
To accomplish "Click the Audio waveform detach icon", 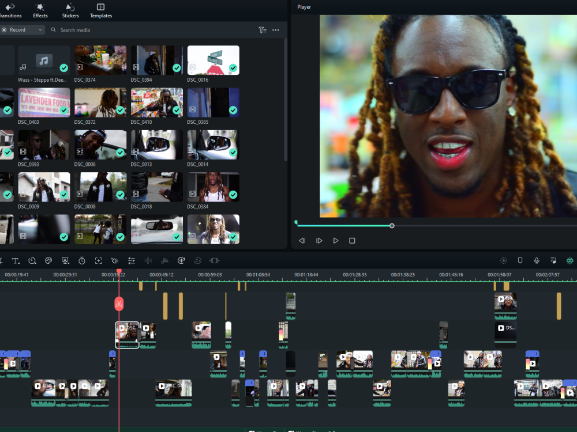I will click(x=148, y=261).
